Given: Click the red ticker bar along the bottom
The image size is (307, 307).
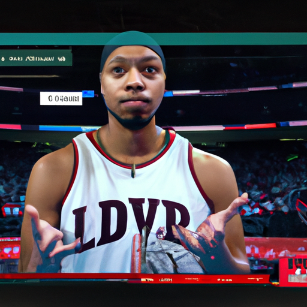Looking at the screenshot, I should click(135, 278).
